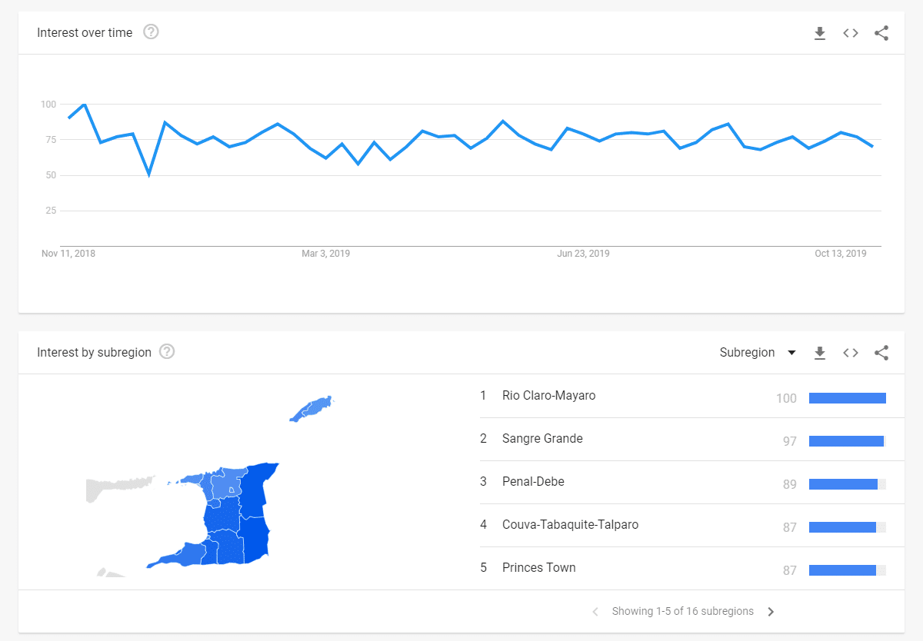Open embed code for Interest over time
This screenshot has width=923, height=641.
coord(851,33)
